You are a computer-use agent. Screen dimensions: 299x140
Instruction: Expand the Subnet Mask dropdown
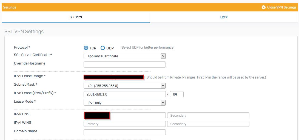125,86
